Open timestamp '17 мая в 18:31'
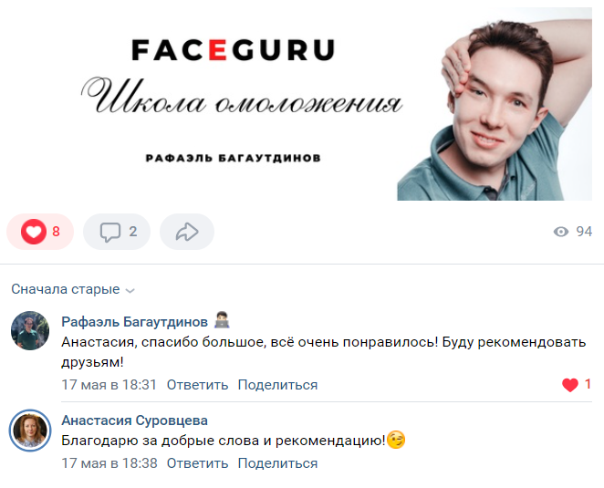This screenshot has height=488, width=604. 109,385
